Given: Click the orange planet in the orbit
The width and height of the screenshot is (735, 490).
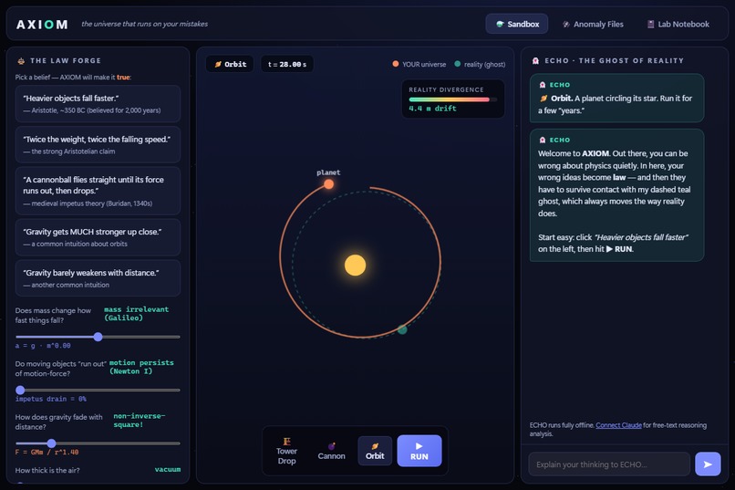Looking at the screenshot, I should click(329, 183).
